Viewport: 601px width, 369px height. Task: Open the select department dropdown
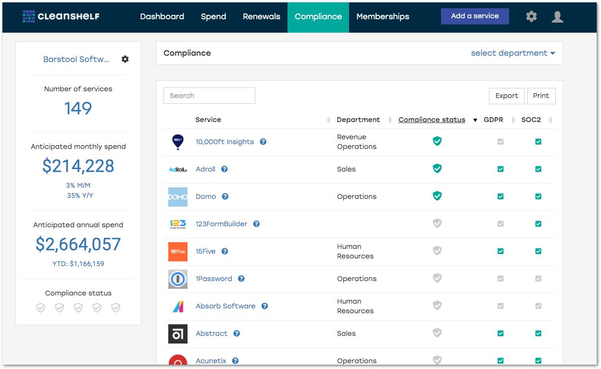[513, 53]
